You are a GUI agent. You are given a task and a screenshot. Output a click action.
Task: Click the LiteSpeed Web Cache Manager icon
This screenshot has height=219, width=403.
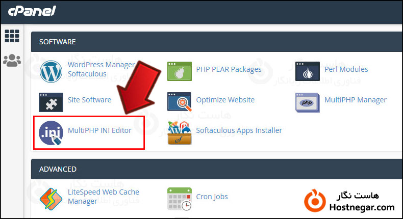click(51, 199)
